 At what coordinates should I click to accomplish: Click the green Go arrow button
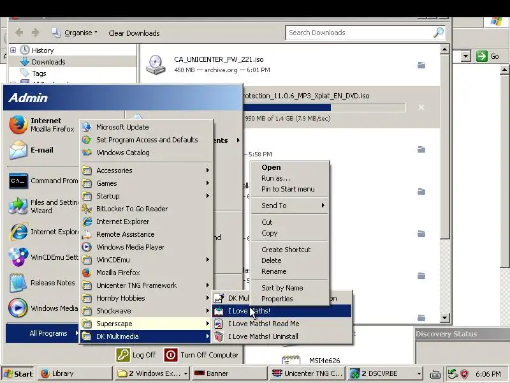click(x=482, y=56)
